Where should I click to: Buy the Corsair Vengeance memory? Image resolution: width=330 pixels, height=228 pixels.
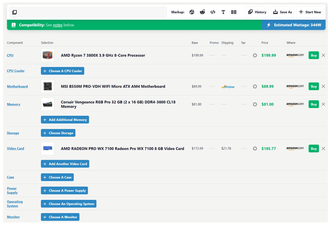pyautogui.click(x=313, y=104)
